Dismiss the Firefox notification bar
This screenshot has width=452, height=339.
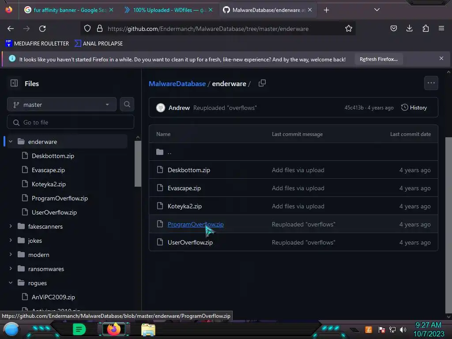coord(441,58)
